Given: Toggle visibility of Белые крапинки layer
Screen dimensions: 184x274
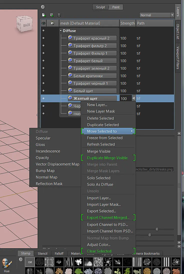Looking at the screenshot, I should (x=44, y=76).
